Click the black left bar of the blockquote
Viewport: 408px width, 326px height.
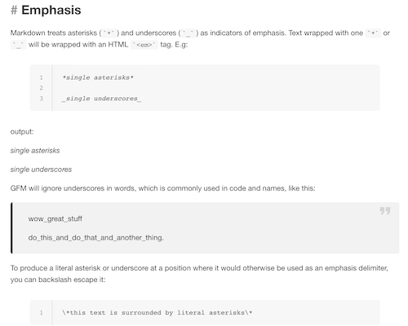pyautogui.click(x=11, y=228)
